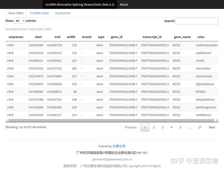
Task: Select color cell coral3
Action: point(200,61)
